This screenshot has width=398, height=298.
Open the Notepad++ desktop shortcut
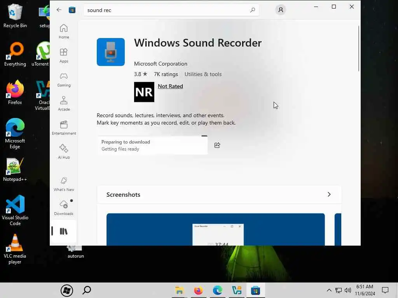[15, 170]
